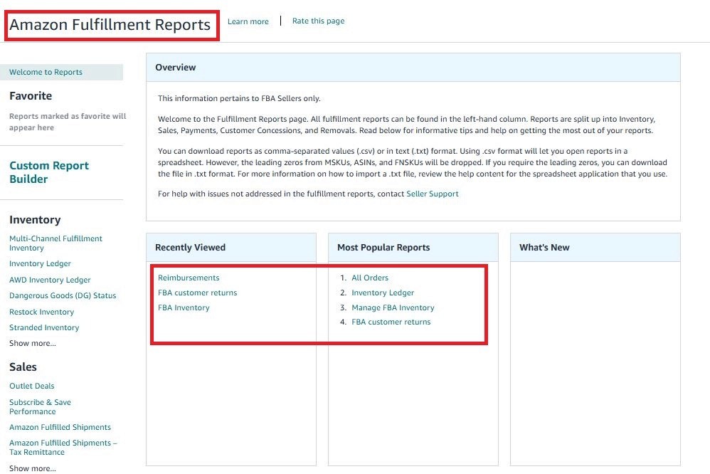Image resolution: width=710 pixels, height=474 pixels.
Task: Open the Inventory Ledger from Most Popular Reports
Action: point(382,293)
